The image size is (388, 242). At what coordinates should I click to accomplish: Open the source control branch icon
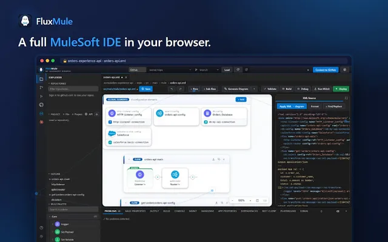[x=41, y=88]
